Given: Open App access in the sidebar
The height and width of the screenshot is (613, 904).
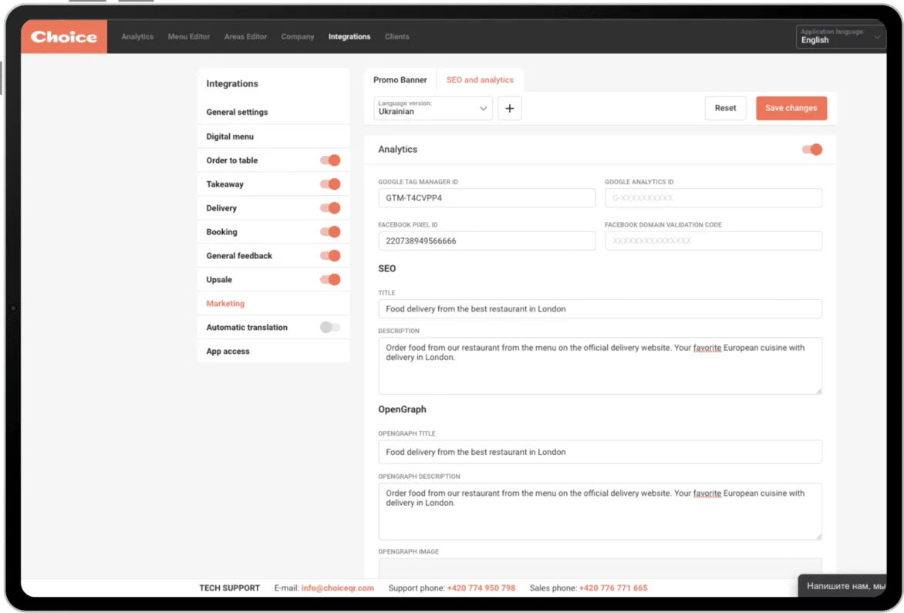Looking at the screenshot, I should click(x=228, y=352).
